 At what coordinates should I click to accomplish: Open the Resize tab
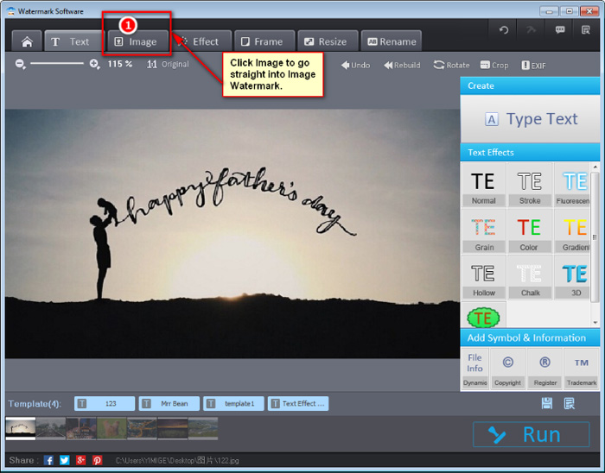328,41
